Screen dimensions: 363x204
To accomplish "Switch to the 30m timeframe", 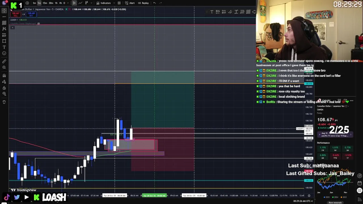I will coord(51,3).
